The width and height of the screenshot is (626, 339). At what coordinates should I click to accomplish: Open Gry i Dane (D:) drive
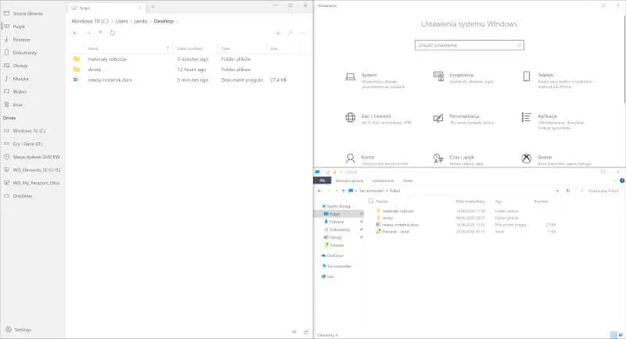pos(27,144)
